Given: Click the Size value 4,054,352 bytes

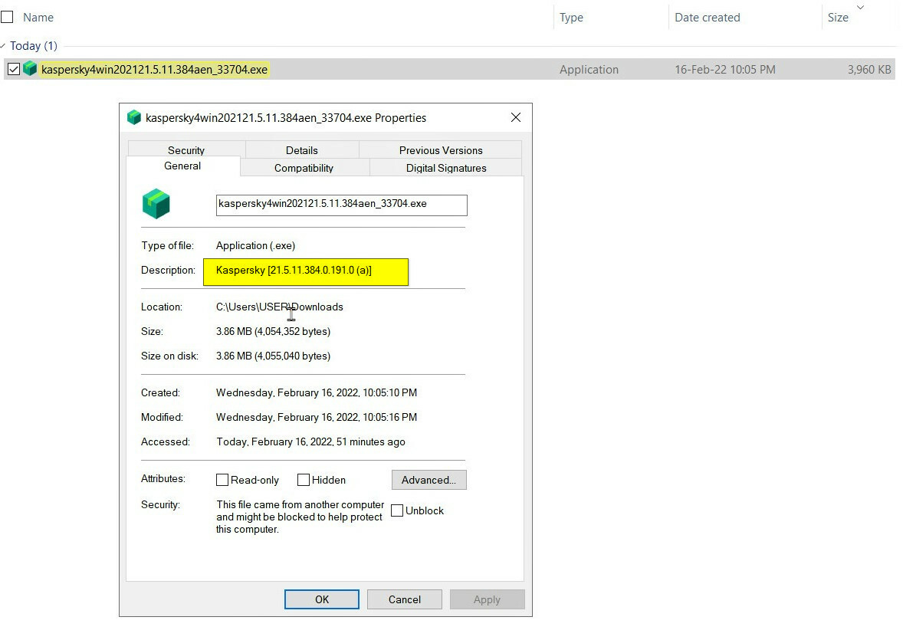Looking at the screenshot, I should point(273,331).
